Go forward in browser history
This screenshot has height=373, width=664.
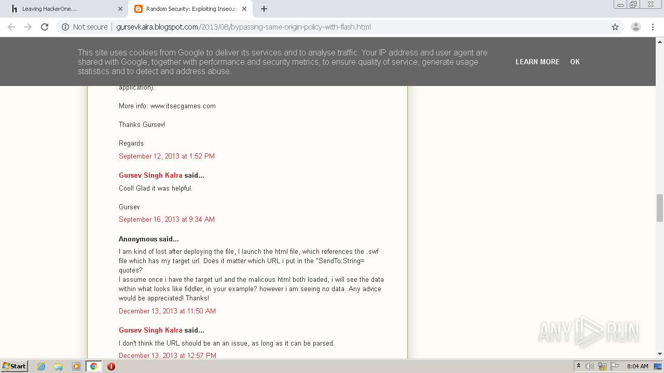click(x=28, y=27)
